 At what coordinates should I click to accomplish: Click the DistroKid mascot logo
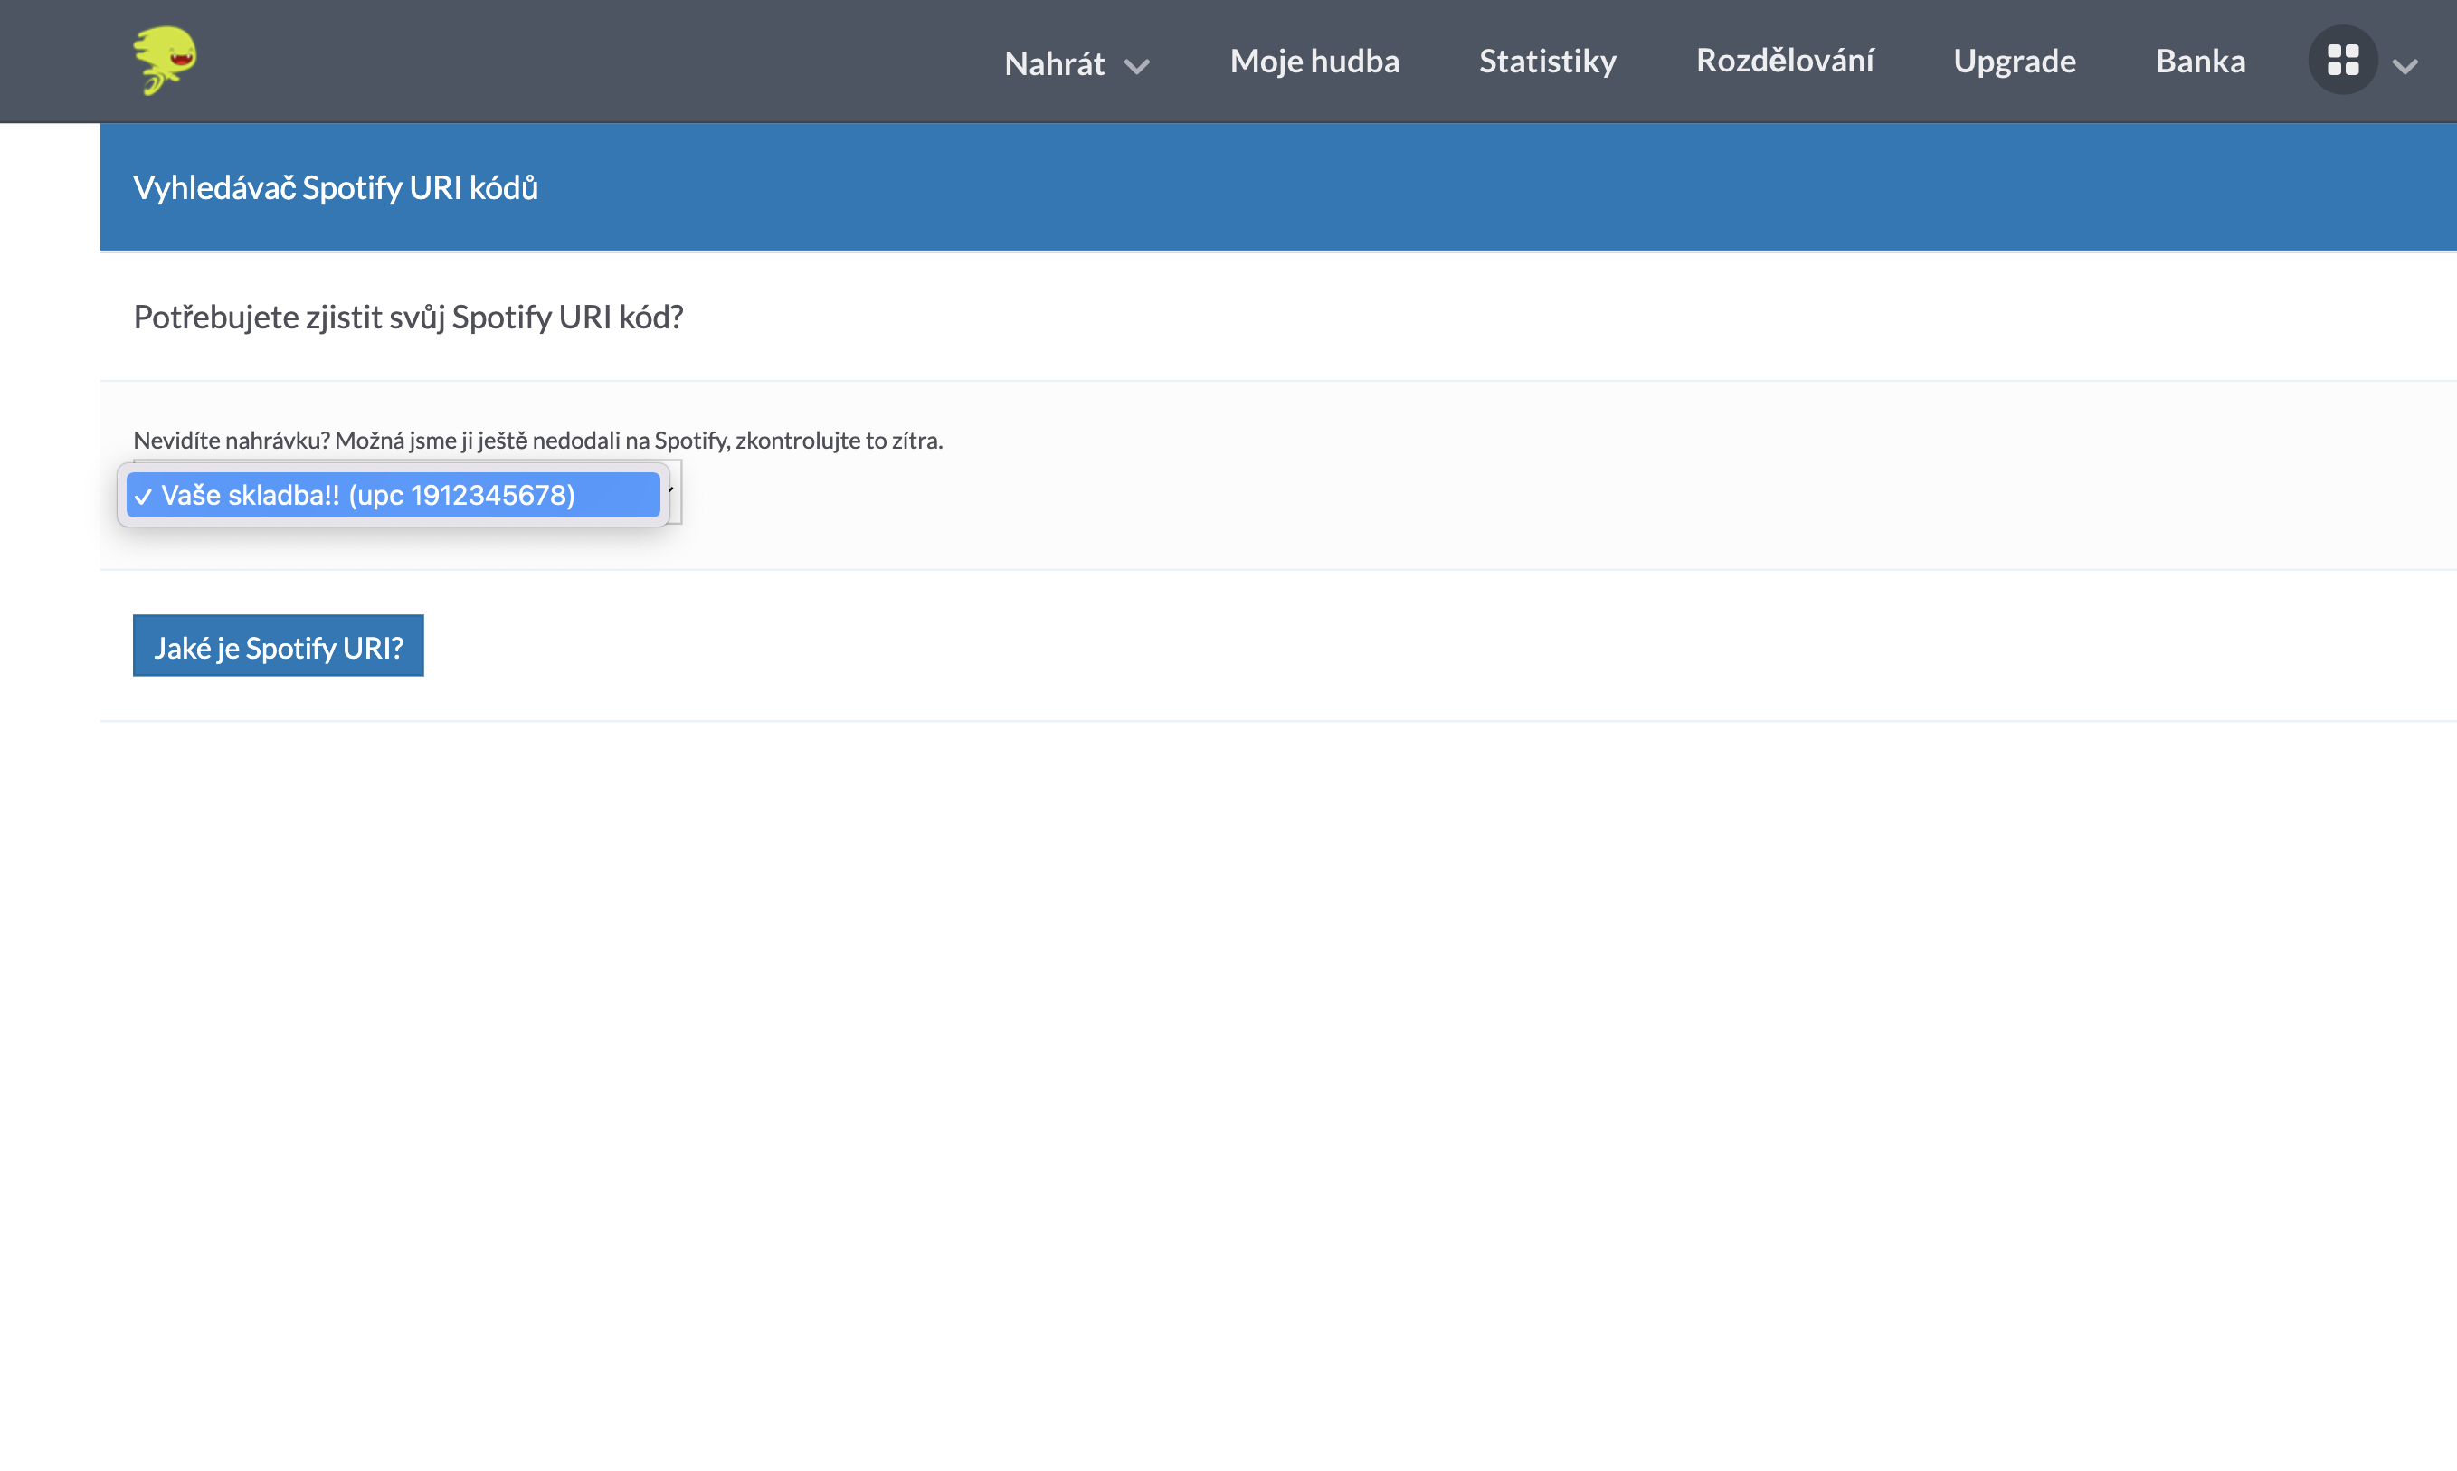point(165,61)
